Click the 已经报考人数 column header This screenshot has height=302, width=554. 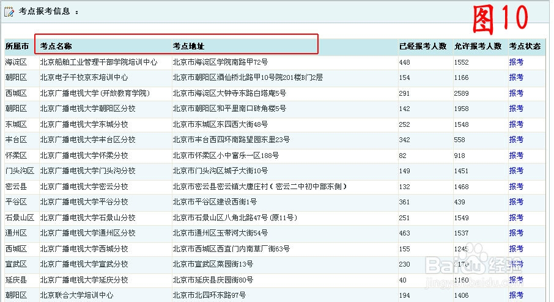point(423,46)
